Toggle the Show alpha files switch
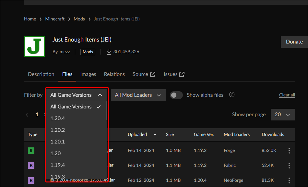The height and width of the screenshot is (187, 308). coord(176,95)
